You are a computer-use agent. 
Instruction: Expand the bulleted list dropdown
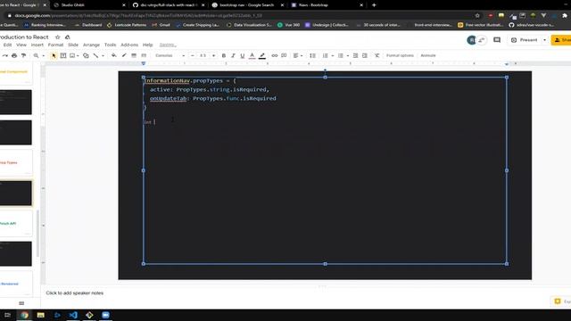(x=348, y=55)
